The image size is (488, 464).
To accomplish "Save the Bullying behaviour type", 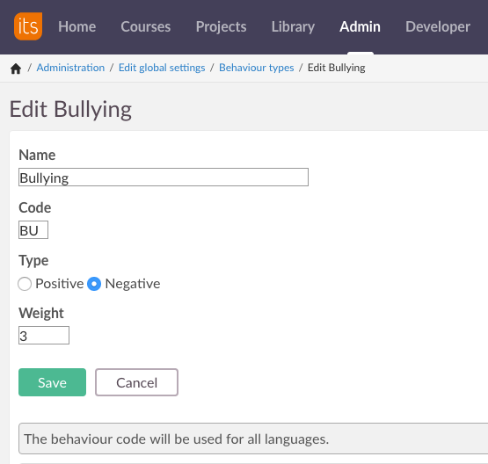I will (x=52, y=382).
